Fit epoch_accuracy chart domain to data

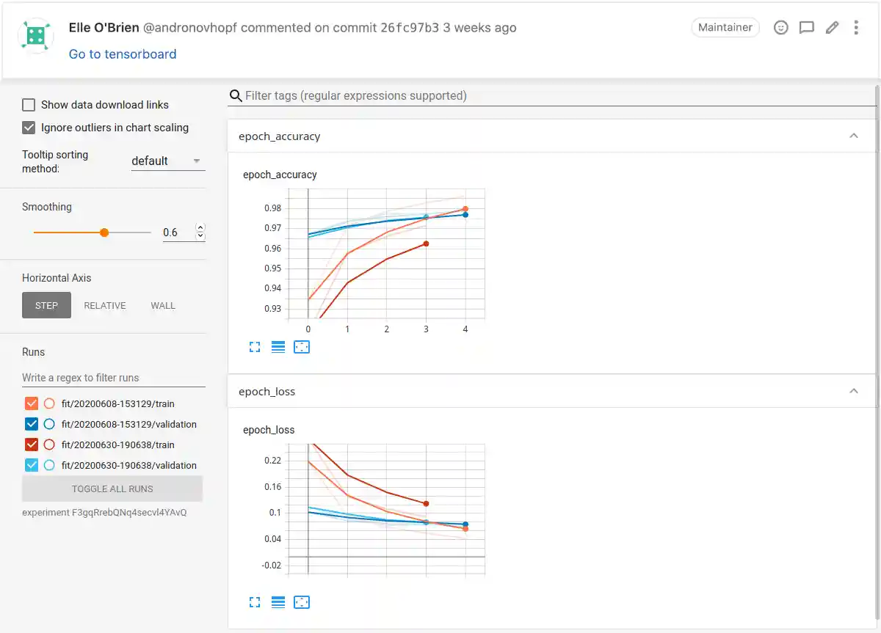point(302,346)
